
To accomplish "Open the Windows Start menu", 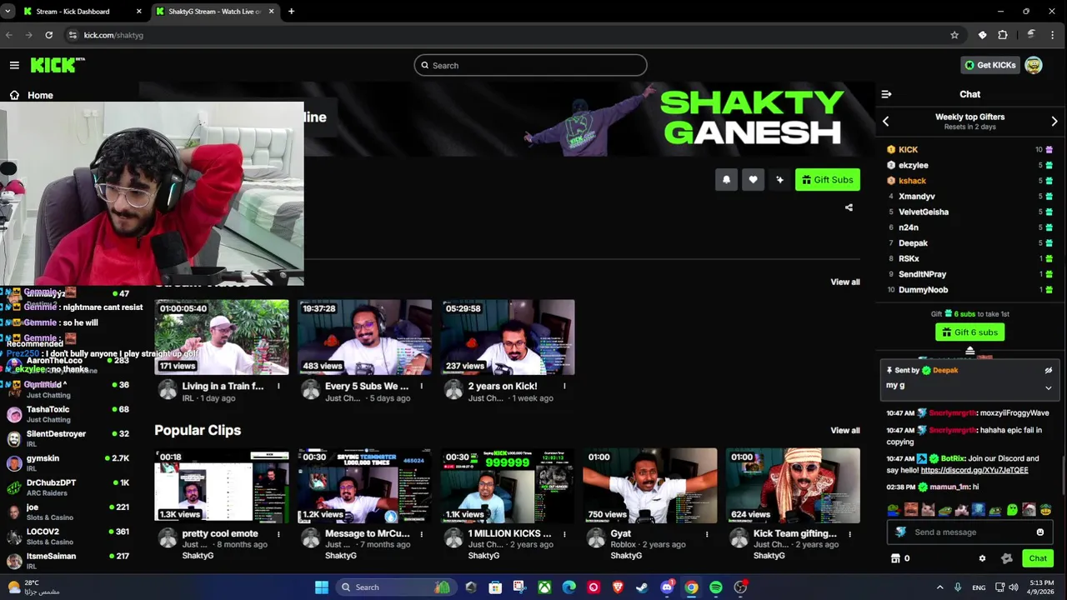I will [322, 587].
